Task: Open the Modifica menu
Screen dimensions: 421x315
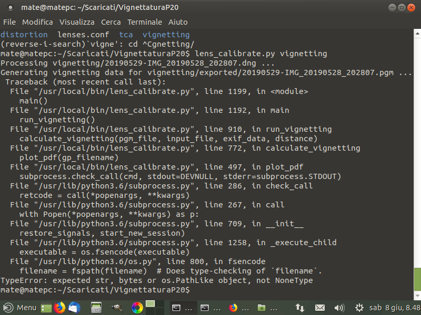Action: pyautogui.click(x=37, y=22)
